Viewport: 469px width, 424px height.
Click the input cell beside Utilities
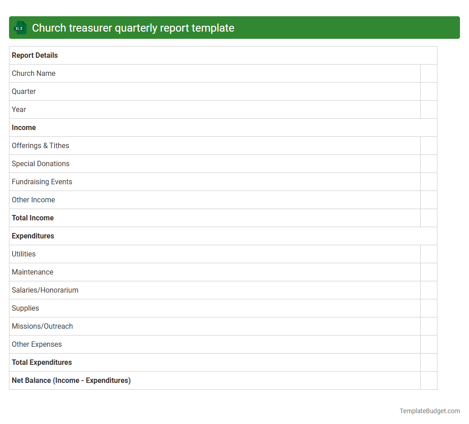pos(429,254)
